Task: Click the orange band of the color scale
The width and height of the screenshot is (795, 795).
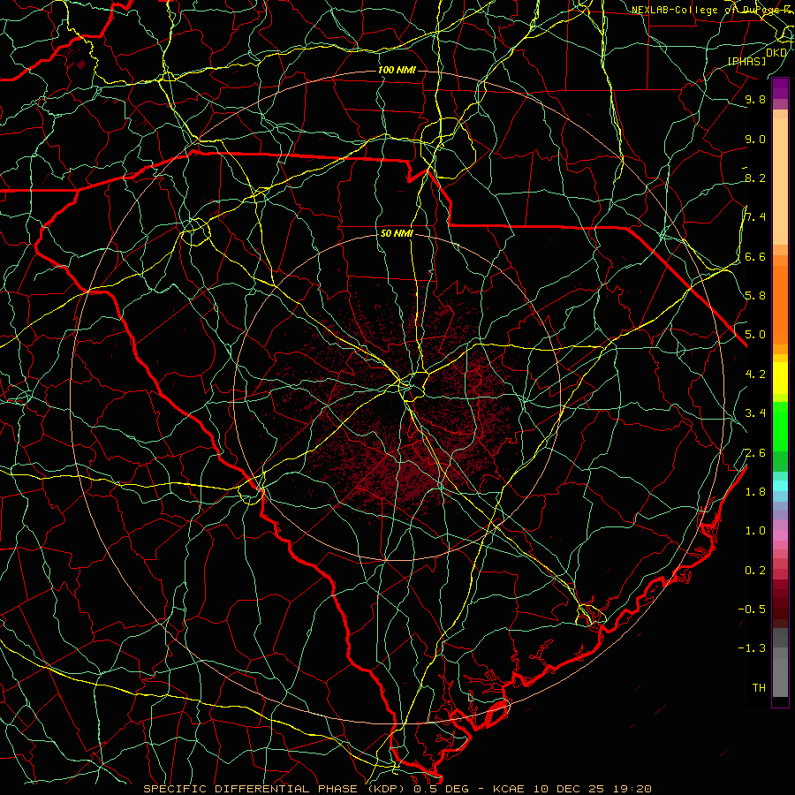Action: 780,306
